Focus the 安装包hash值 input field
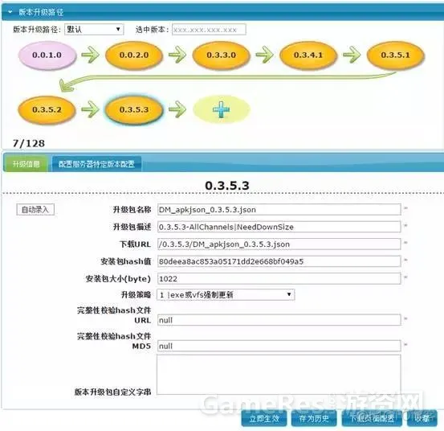This screenshot has height=431, width=444. click(x=279, y=261)
